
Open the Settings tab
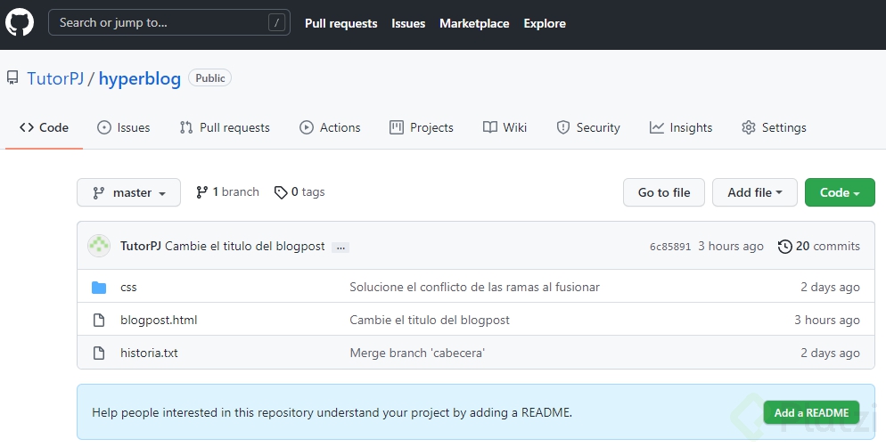tap(774, 127)
